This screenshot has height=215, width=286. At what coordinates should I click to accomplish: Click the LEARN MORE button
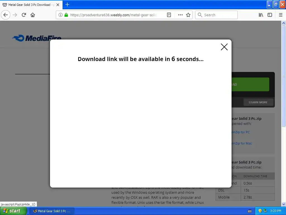pos(258,102)
